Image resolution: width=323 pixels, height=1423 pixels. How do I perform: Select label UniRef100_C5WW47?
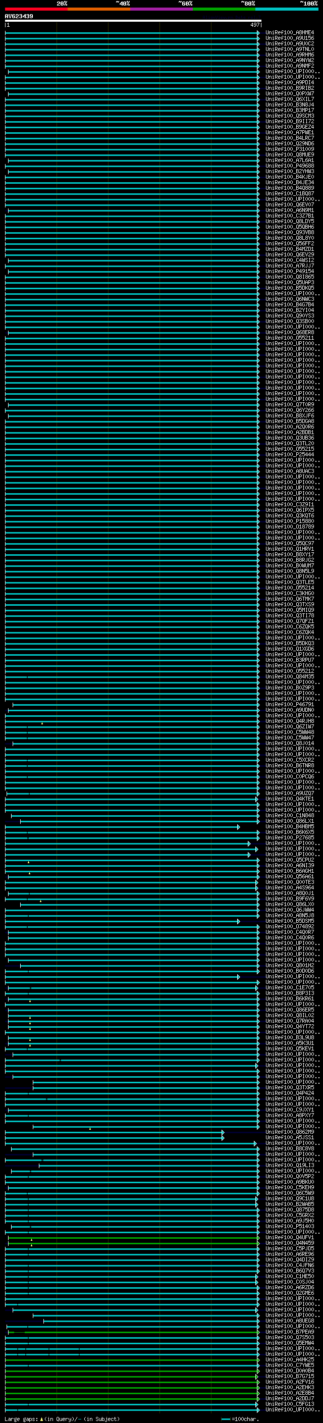[290, 737]
